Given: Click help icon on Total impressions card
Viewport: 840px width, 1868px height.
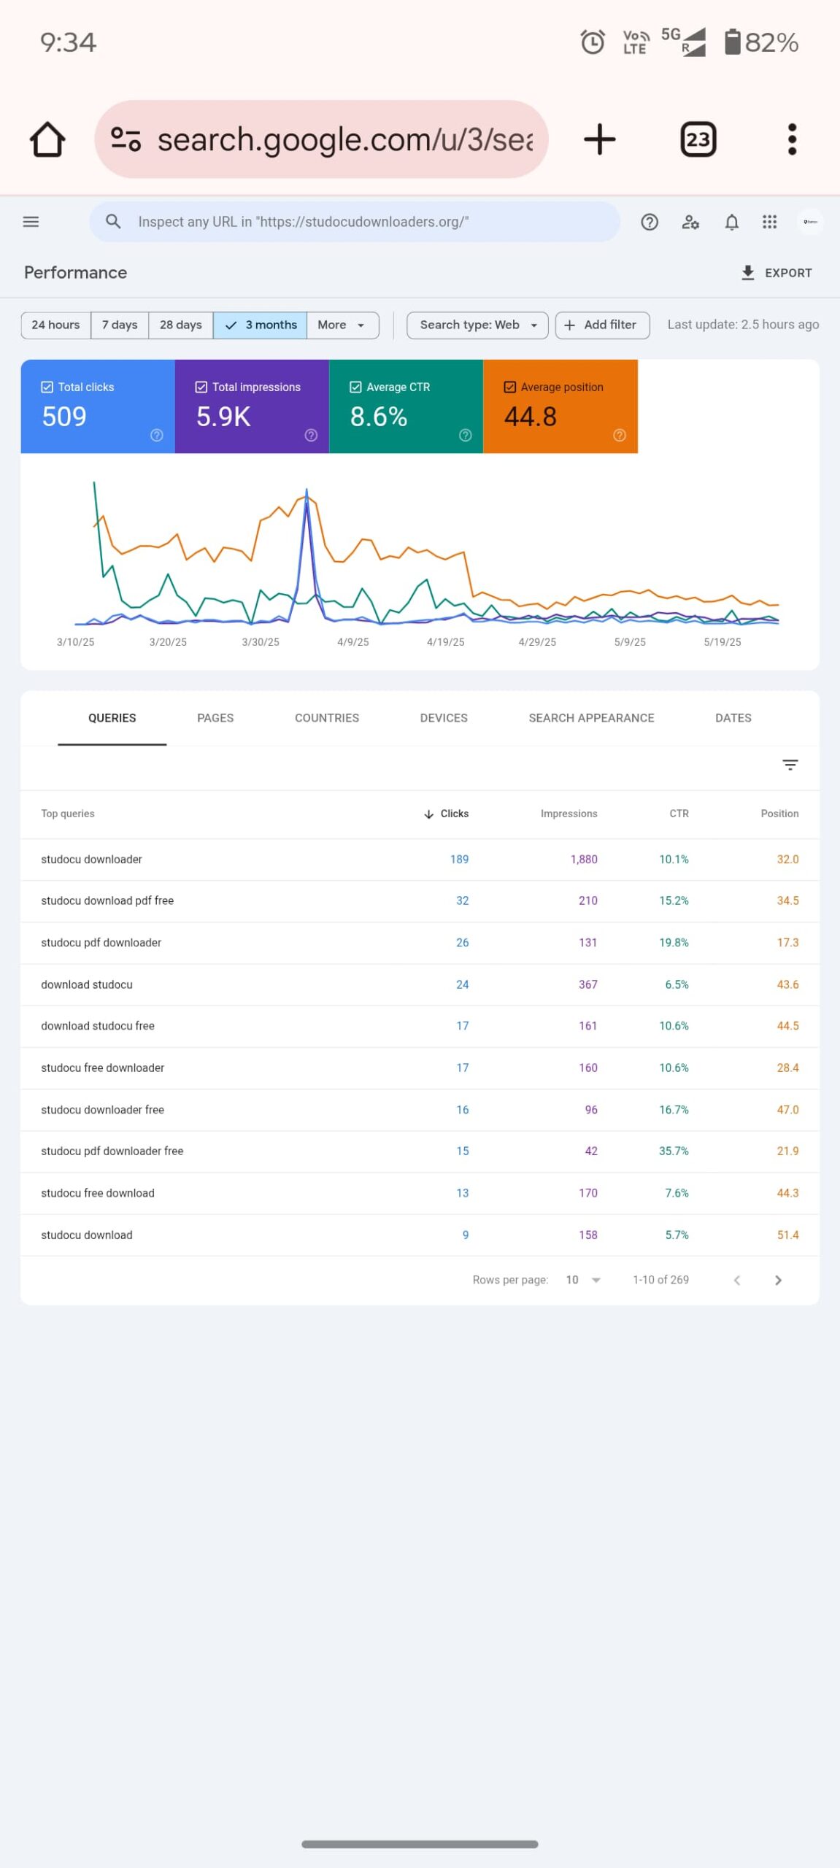Looking at the screenshot, I should point(311,436).
